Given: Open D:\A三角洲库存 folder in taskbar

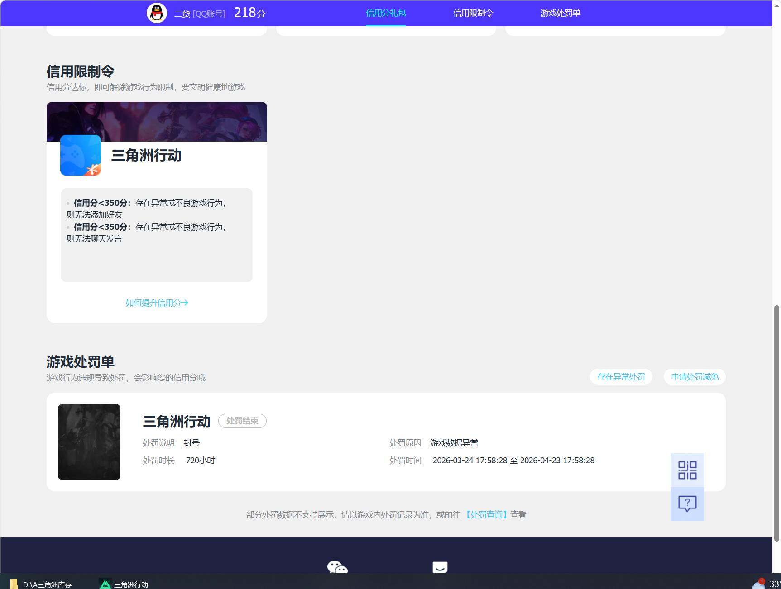Looking at the screenshot, I should click(41, 584).
